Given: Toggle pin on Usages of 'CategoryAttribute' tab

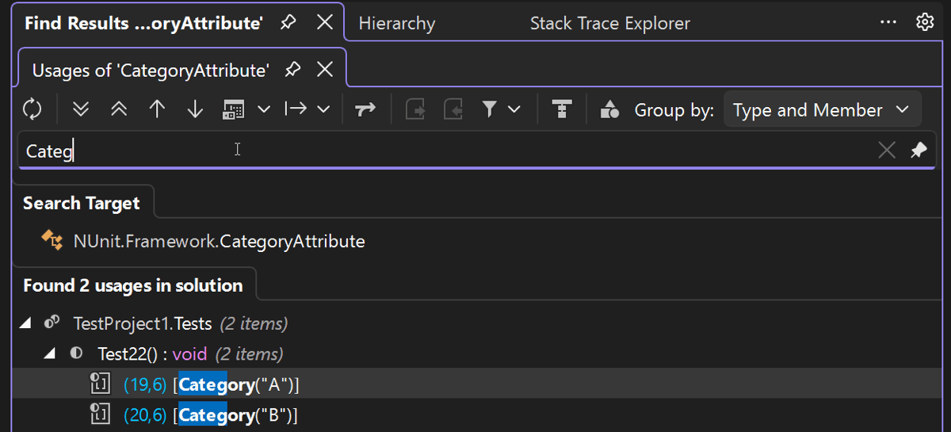Looking at the screenshot, I should pyautogui.click(x=293, y=70).
